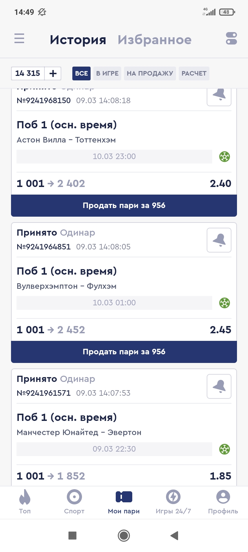Switch to the Избранное tab
Screen dimensions: 248x552
[x=154, y=40]
